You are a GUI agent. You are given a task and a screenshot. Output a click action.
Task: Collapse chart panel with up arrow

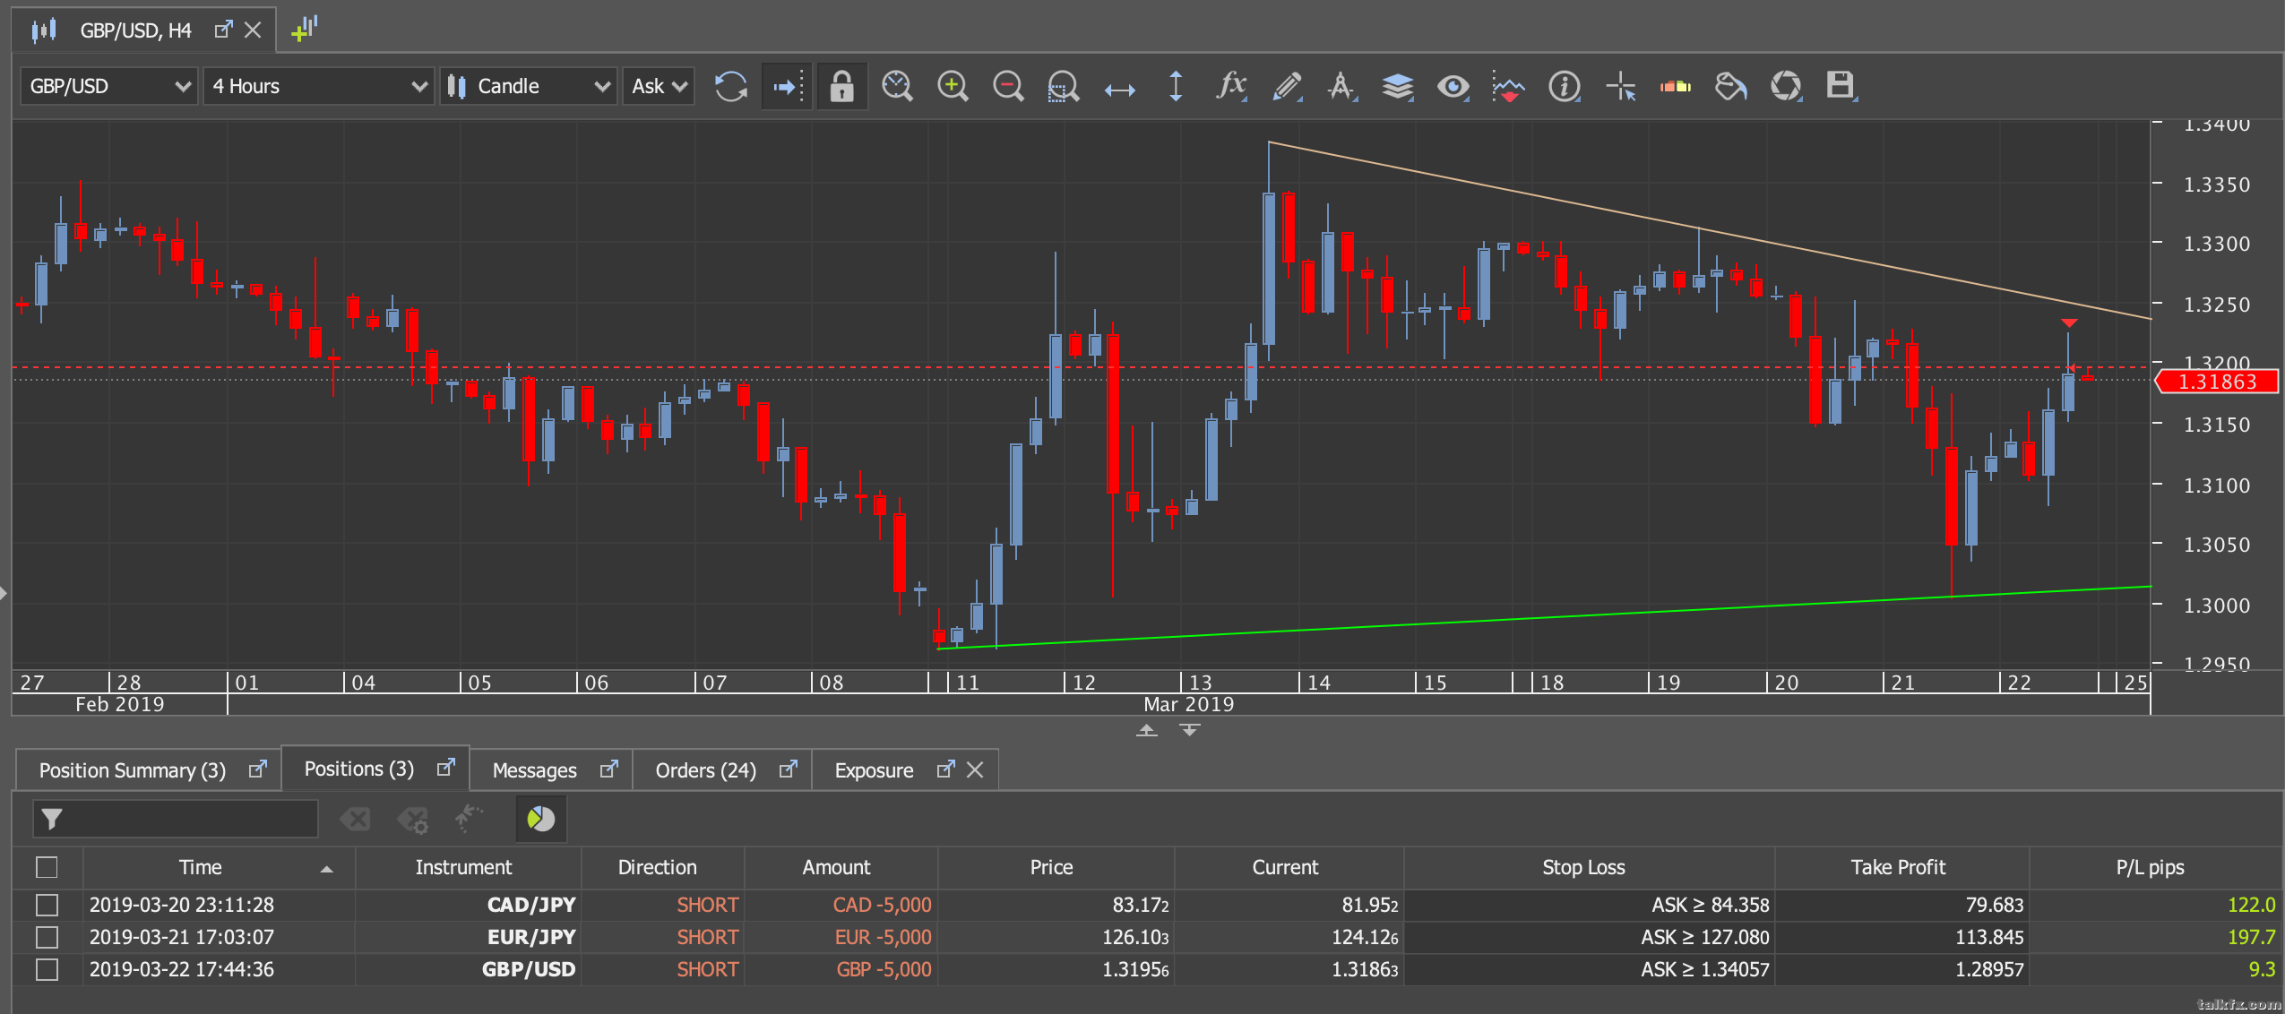(1147, 730)
